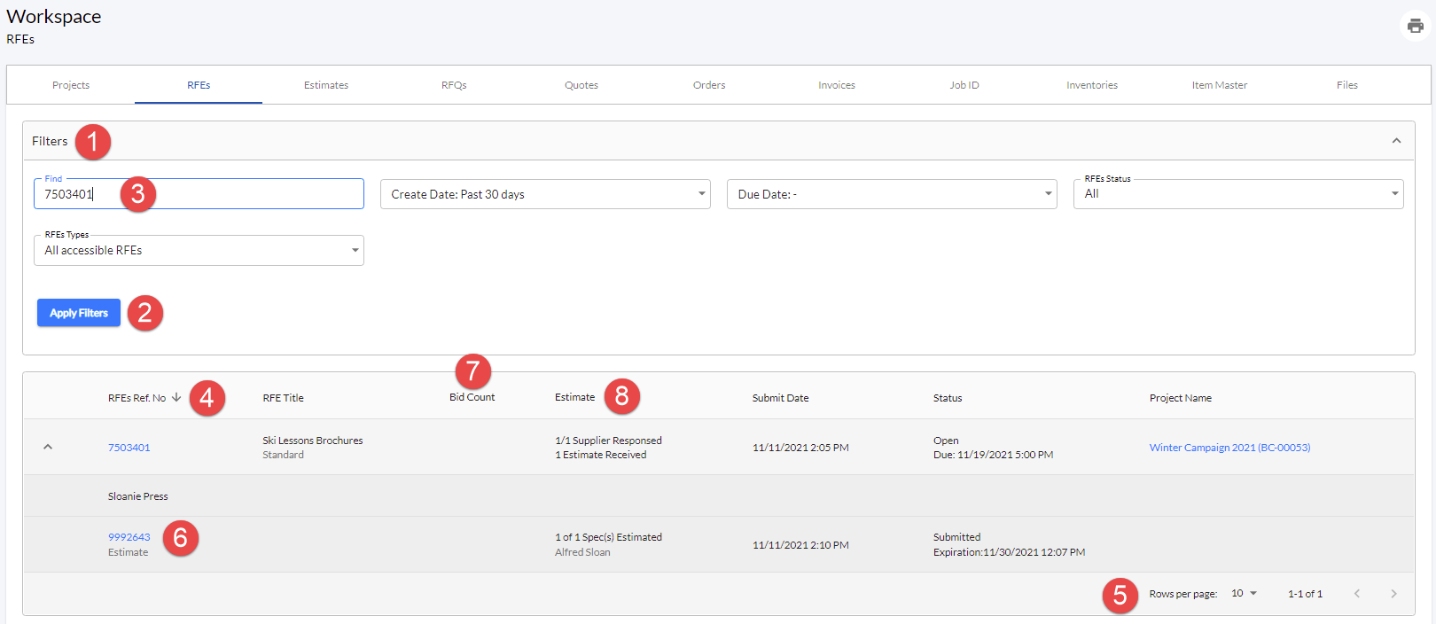Click submit date 11/11/2021 2:05 PM
This screenshot has height=624, width=1436.
[x=800, y=448]
